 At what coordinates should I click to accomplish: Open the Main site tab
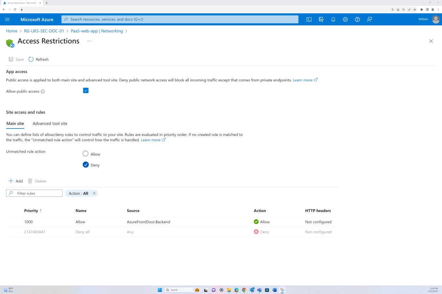coord(15,124)
